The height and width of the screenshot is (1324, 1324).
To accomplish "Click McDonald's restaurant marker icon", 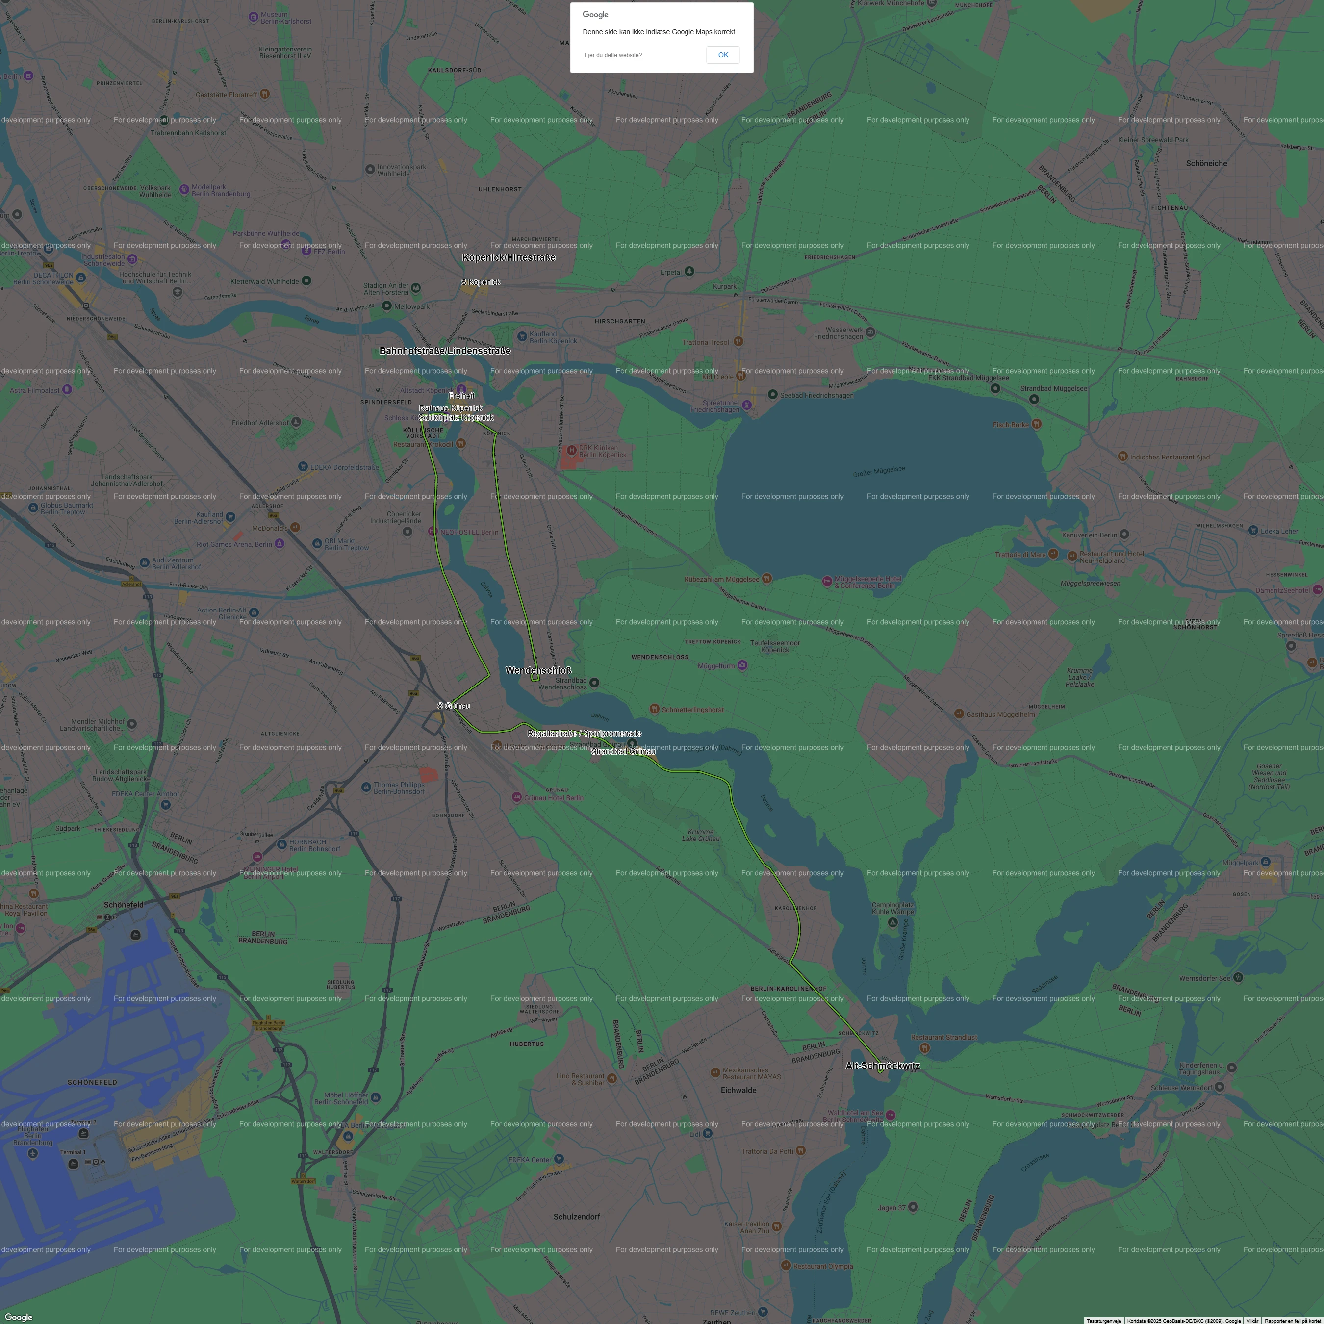I will (x=295, y=528).
